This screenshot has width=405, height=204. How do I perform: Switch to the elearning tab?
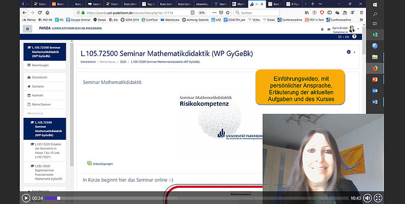[x=202, y=4]
